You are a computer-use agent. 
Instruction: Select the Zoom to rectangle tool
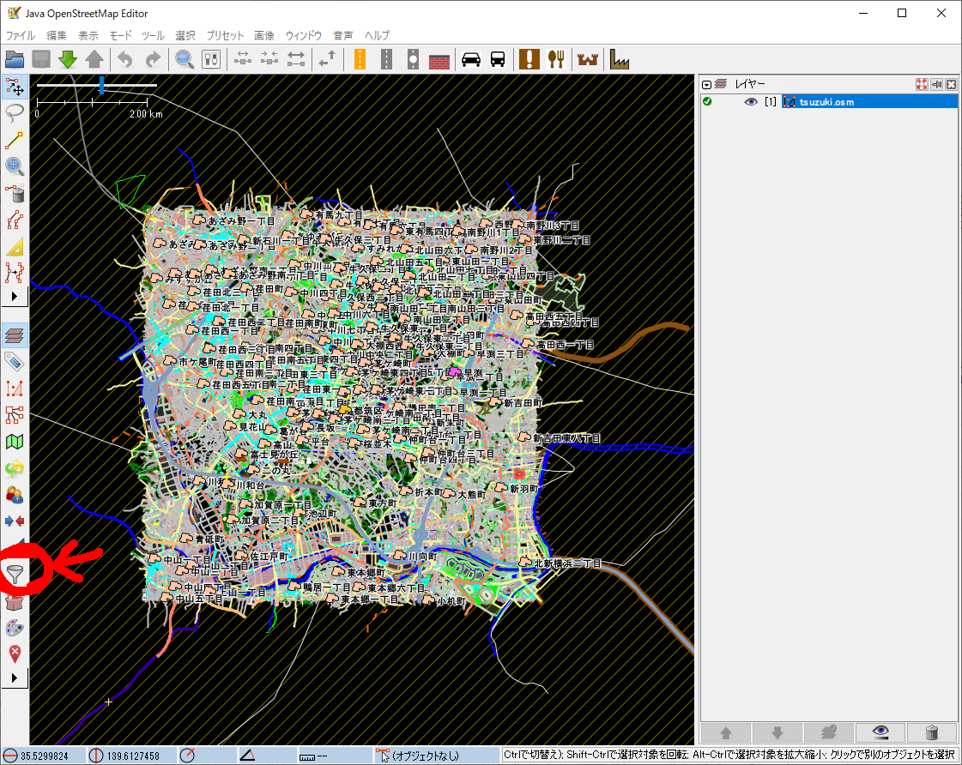15,166
